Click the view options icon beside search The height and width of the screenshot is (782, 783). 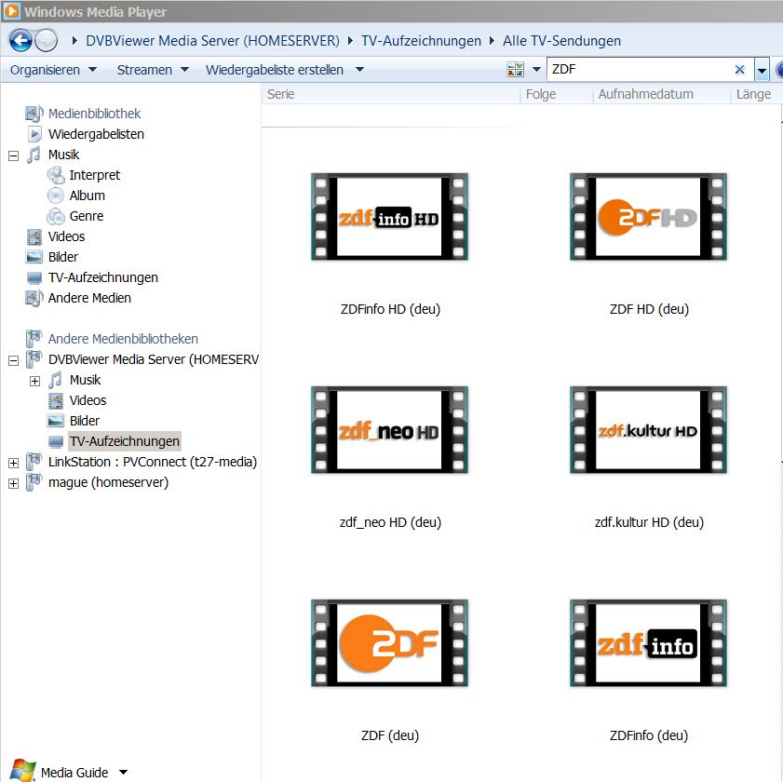tap(516, 70)
